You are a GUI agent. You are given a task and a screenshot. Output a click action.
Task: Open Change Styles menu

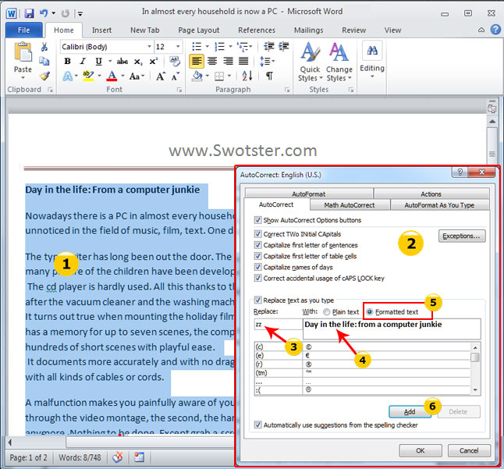[x=339, y=61]
